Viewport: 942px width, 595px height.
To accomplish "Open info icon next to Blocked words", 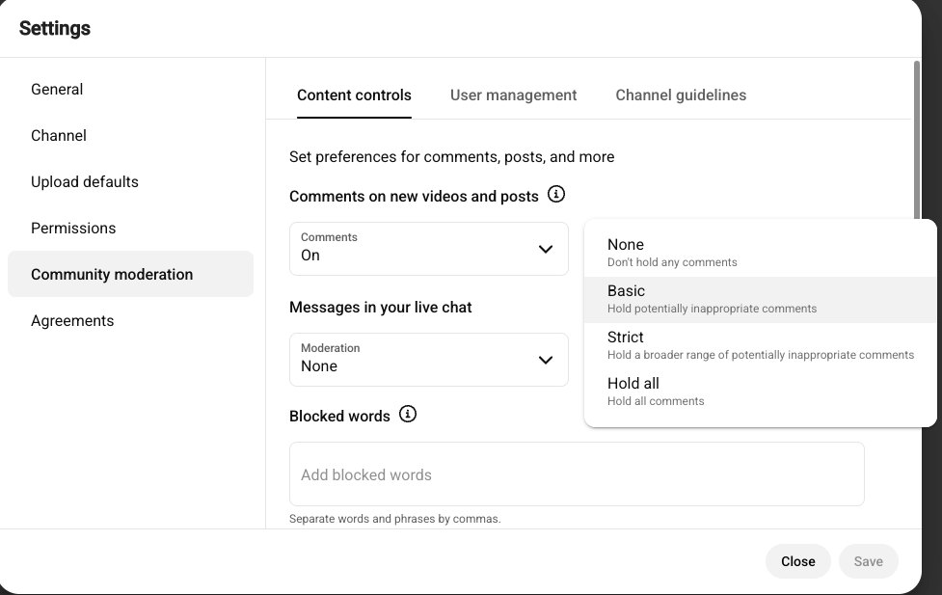I will click(x=407, y=414).
